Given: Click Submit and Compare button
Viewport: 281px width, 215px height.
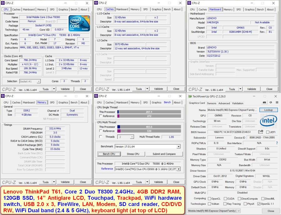Looking at the screenshot, I should (164, 154).
